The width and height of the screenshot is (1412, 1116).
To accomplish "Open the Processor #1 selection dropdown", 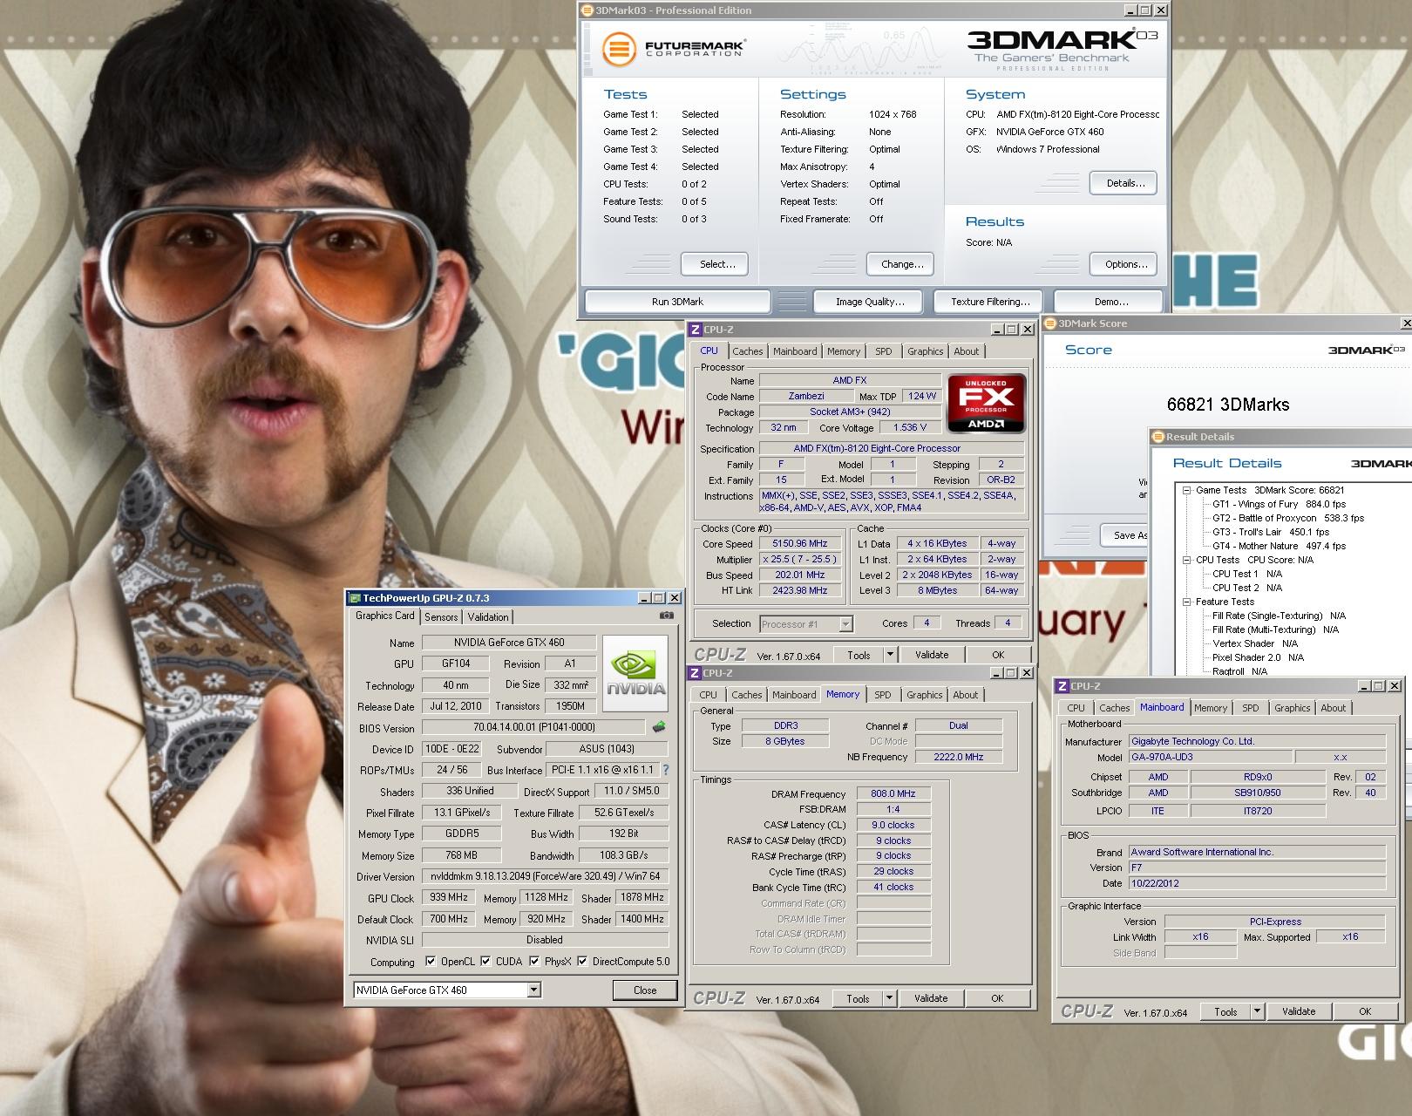I will 845,624.
